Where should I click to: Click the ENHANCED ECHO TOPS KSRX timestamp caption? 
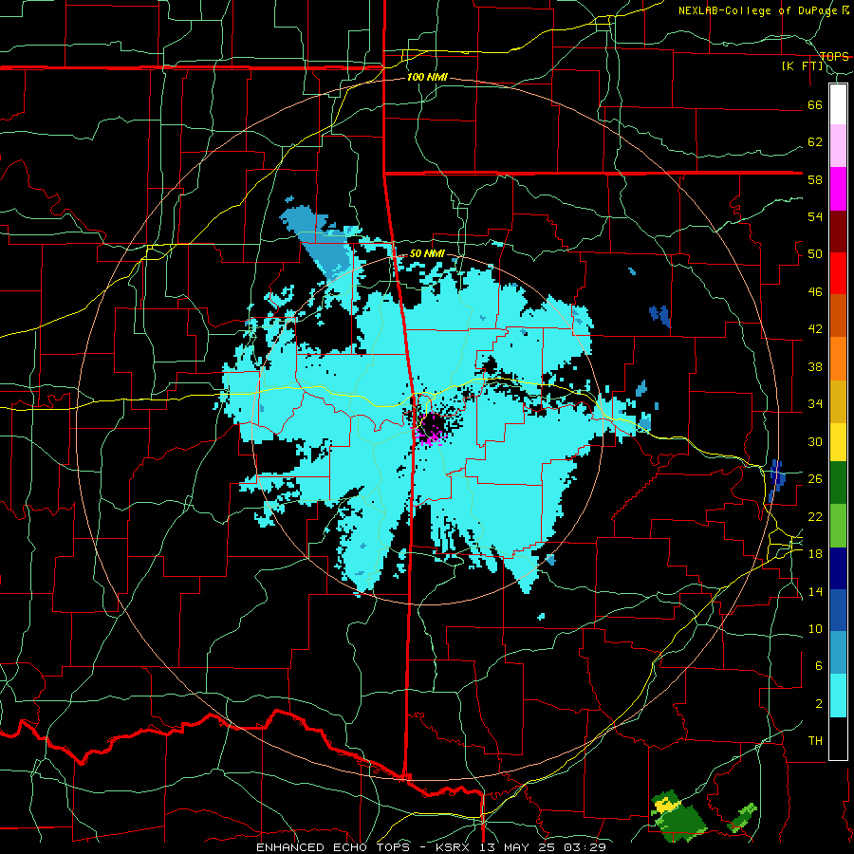pyautogui.click(x=431, y=847)
